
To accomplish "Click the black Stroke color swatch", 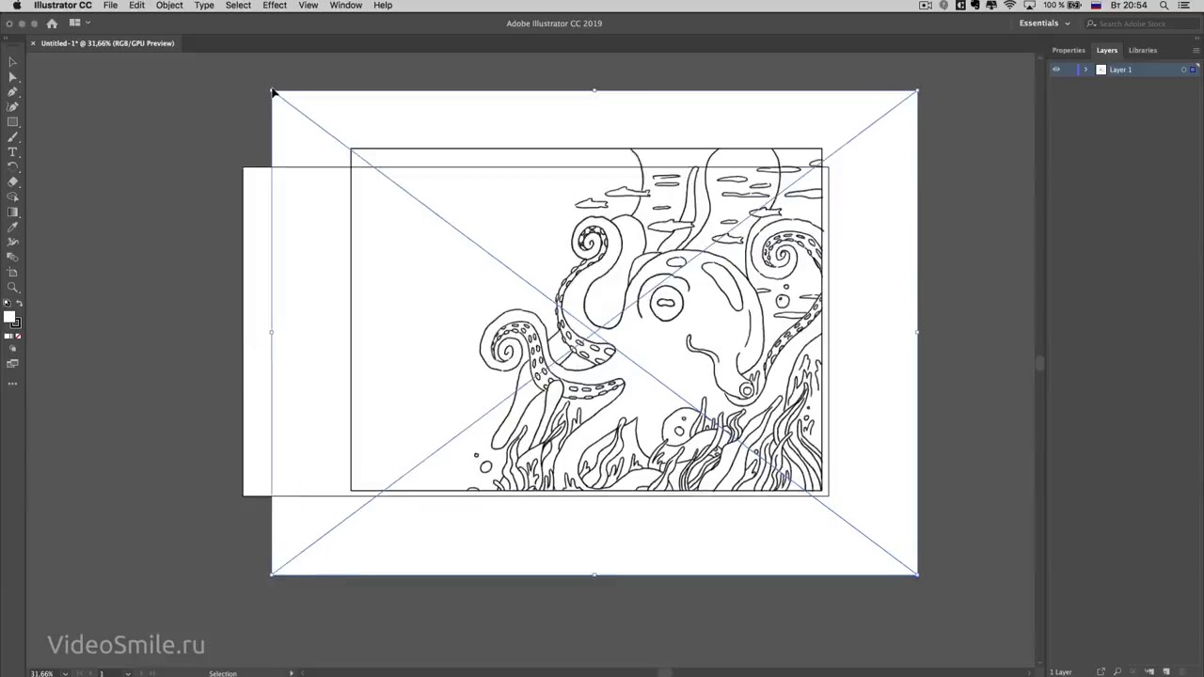I will (16, 323).
